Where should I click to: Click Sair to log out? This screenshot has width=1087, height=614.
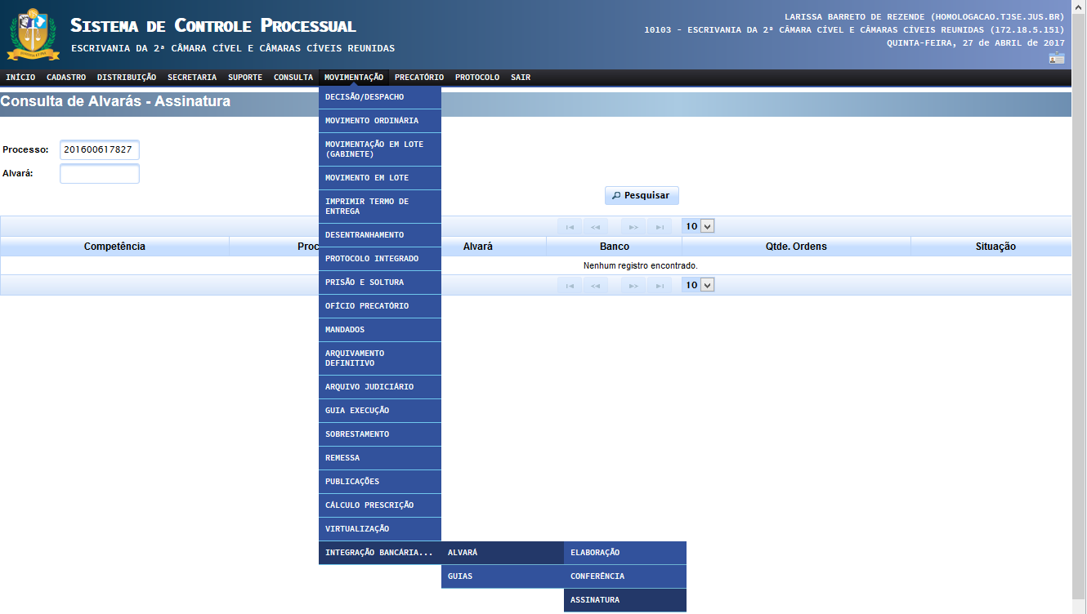tap(521, 78)
